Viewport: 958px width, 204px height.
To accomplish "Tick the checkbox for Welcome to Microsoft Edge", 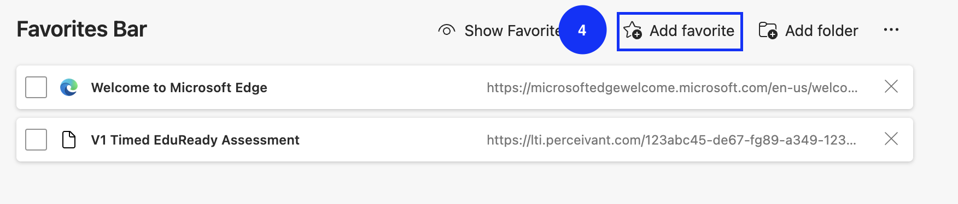I will pos(36,87).
